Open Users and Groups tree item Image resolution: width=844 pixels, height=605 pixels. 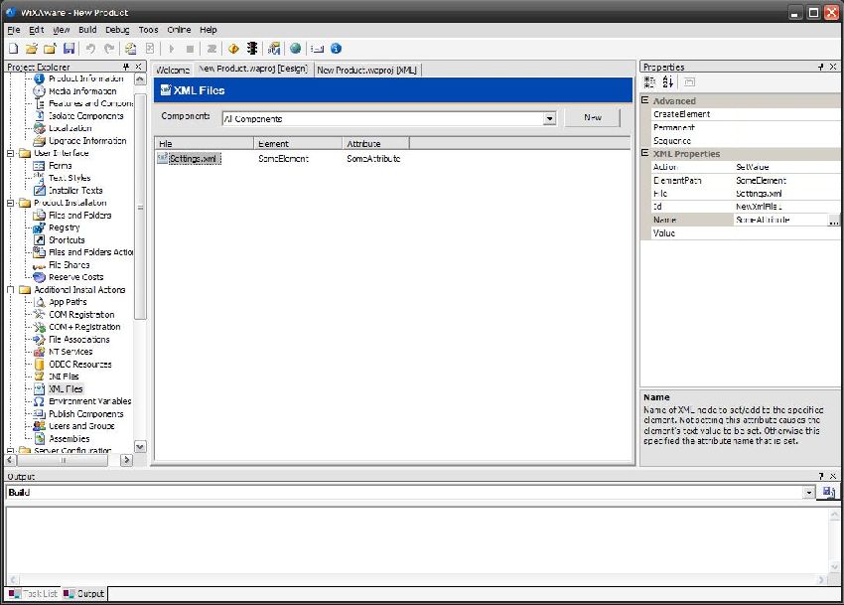click(x=81, y=426)
